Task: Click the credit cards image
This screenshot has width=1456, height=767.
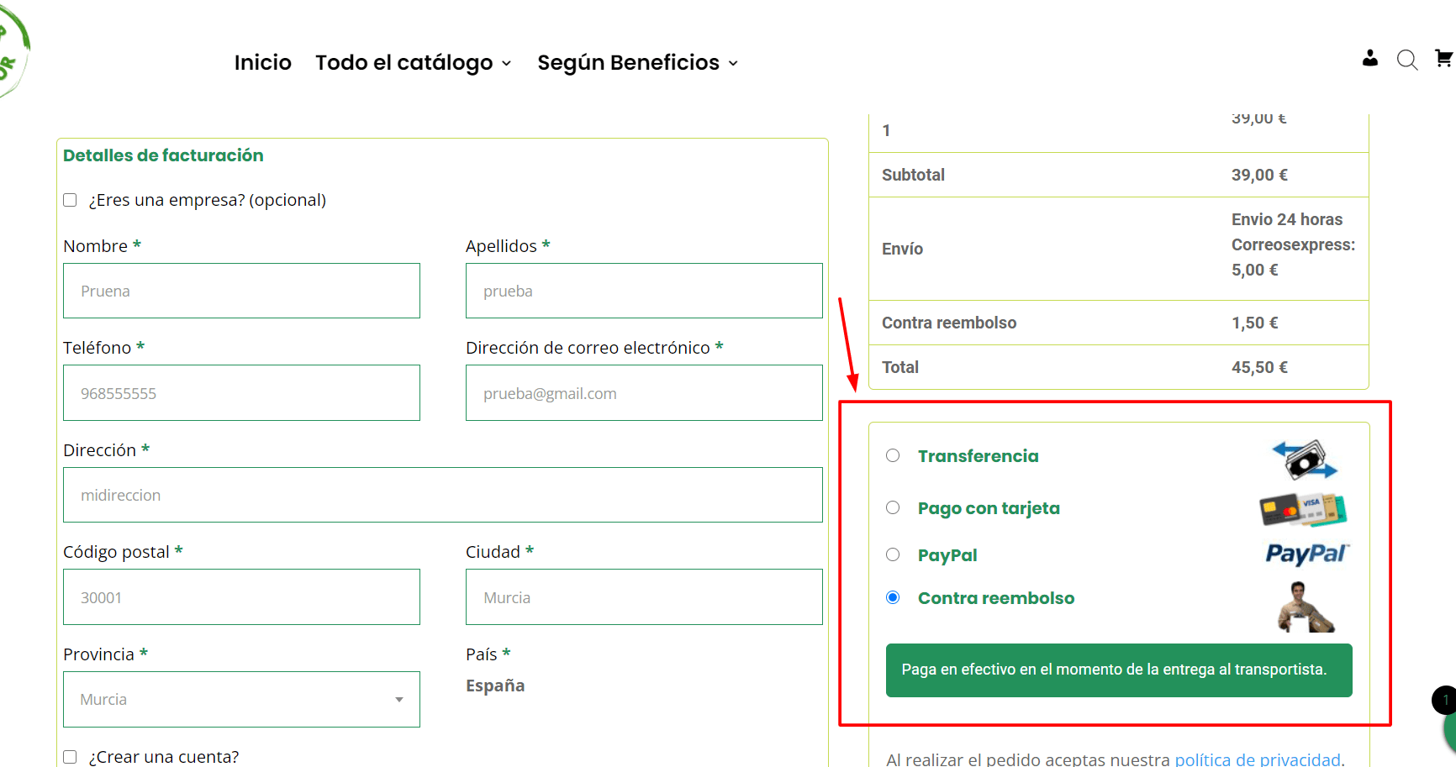Action: coord(1303,509)
